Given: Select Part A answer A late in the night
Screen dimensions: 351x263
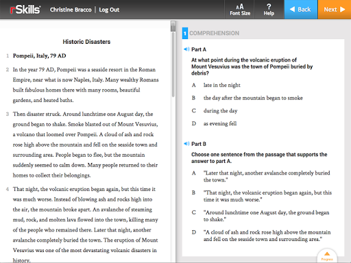Looking at the screenshot, I should pos(216,85).
